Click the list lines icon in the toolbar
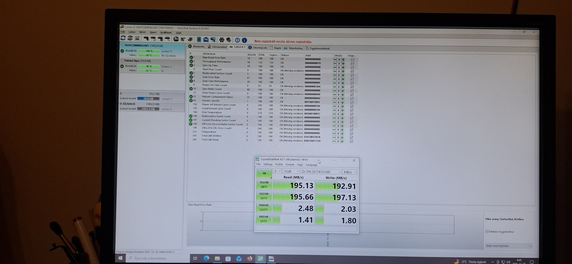572x264 pixels. [137, 38]
